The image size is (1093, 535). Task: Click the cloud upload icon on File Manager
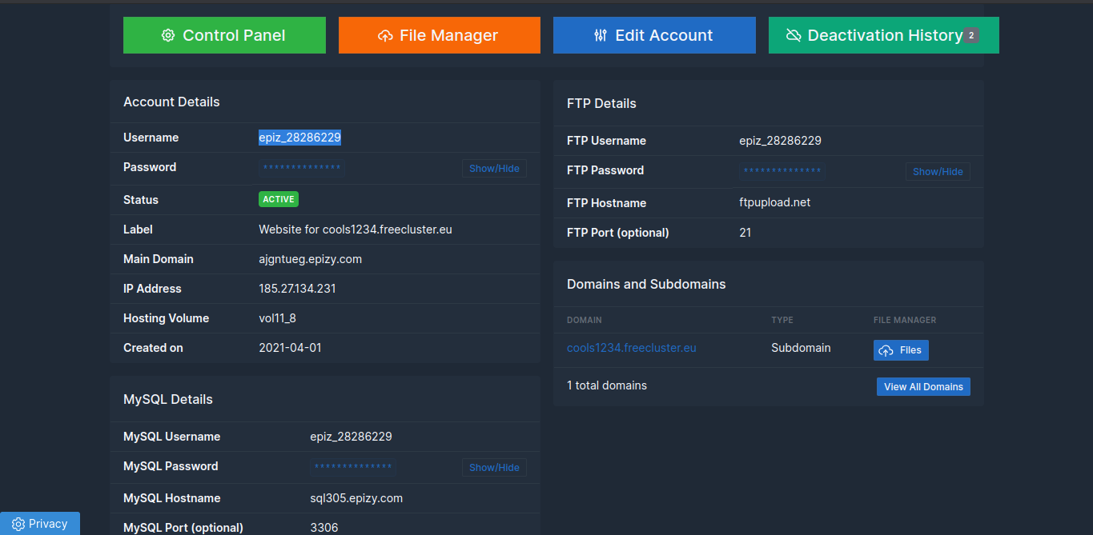point(385,35)
